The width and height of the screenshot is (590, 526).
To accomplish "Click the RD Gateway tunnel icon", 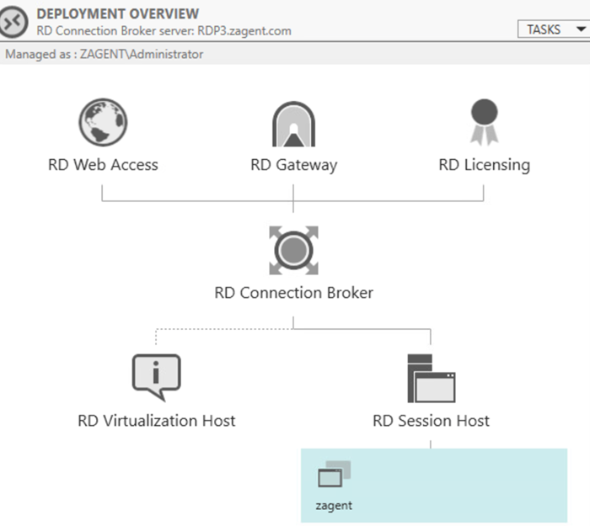I will tap(293, 125).
